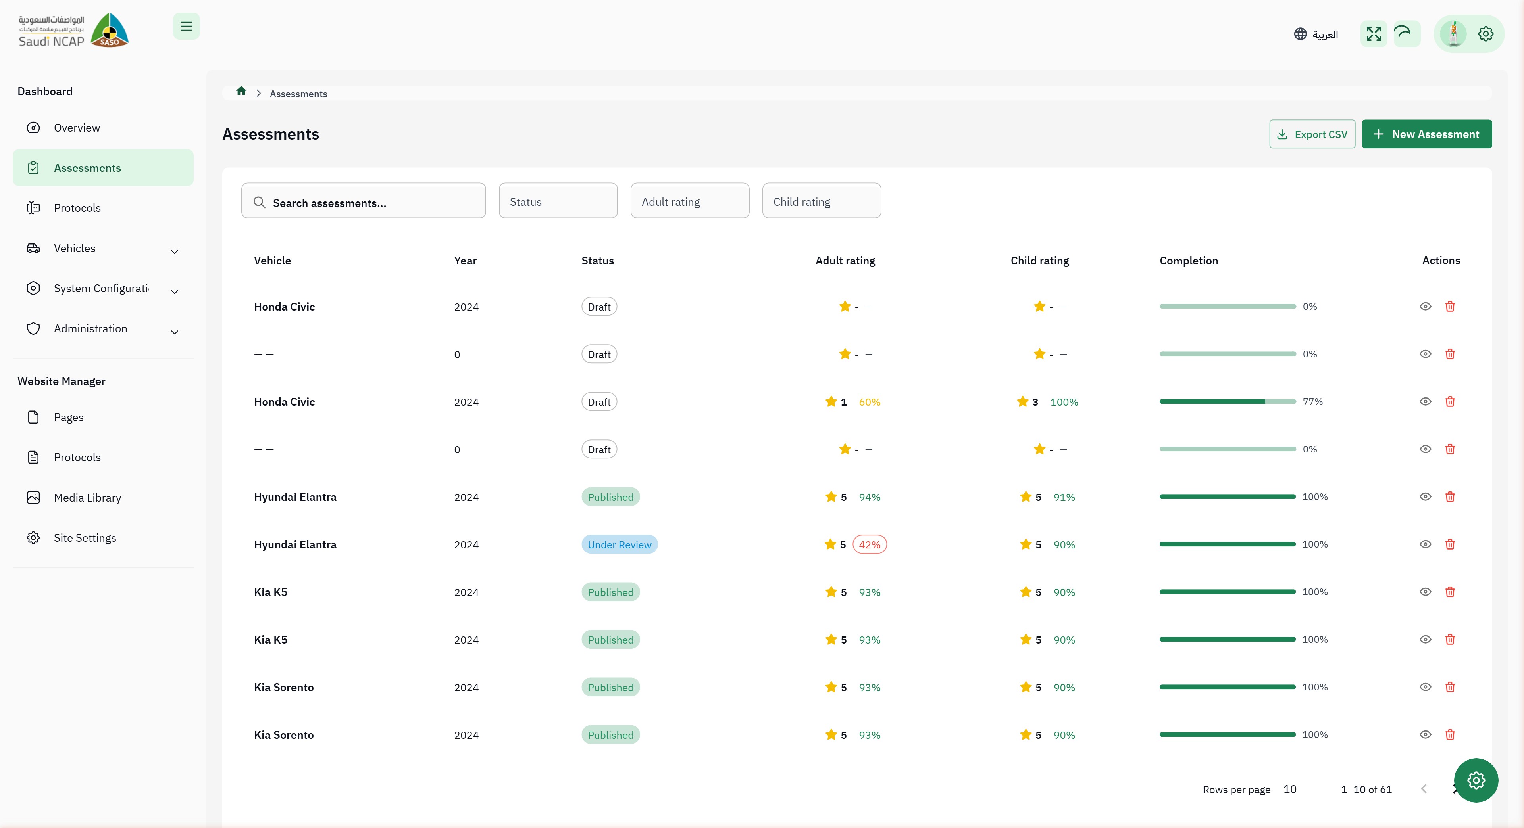Click the Assessments page heading
The height and width of the screenshot is (828, 1524).
[270, 134]
